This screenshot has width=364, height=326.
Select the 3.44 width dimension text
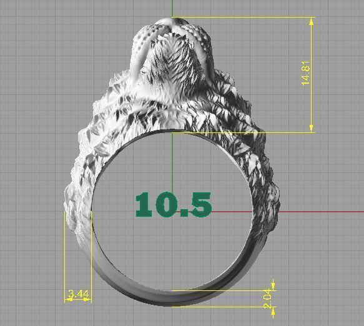[79, 294]
